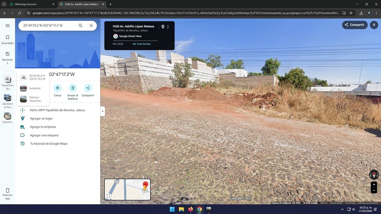
Task: Click the Street View compass
Action: click(374, 174)
